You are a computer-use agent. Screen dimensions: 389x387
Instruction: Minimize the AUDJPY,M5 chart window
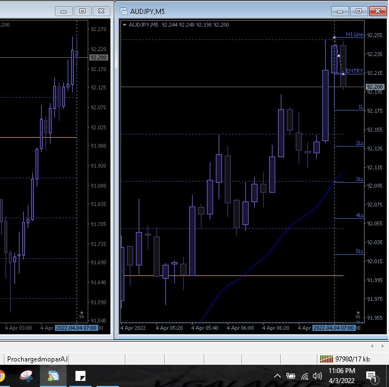click(x=340, y=11)
